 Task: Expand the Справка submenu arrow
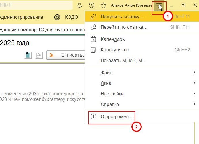194,104
